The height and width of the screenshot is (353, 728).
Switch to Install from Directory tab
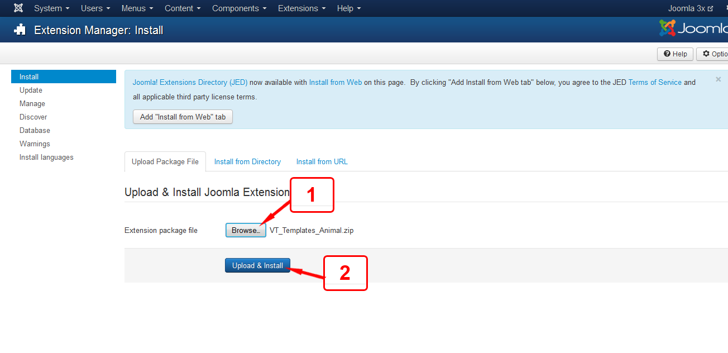pyautogui.click(x=247, y=161)
